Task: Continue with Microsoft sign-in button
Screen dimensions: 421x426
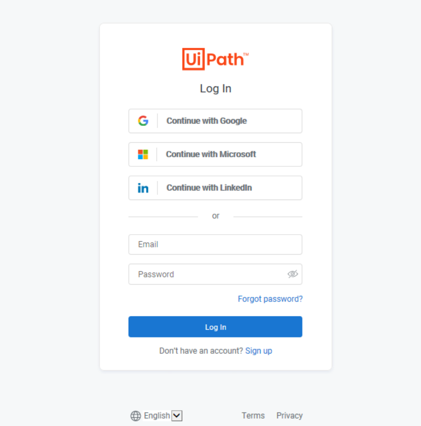Action: (216, 154)
